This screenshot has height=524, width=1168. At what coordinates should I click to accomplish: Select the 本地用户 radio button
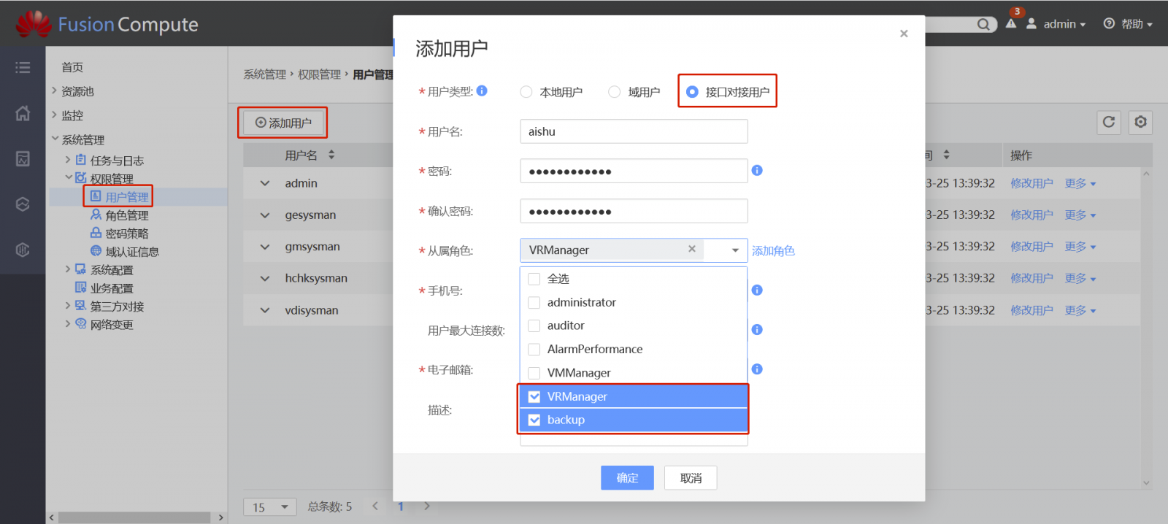(526, 92)
